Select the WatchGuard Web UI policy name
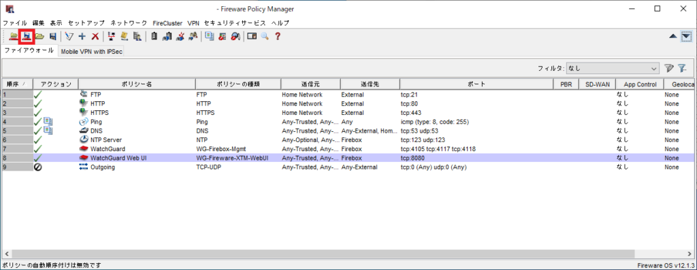697x270 pixels. [118, 158]
